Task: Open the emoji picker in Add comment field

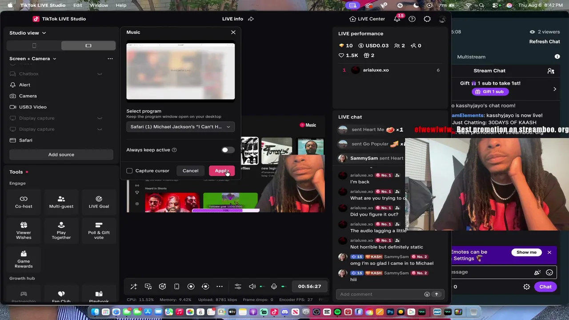Action: pos(427,294)
